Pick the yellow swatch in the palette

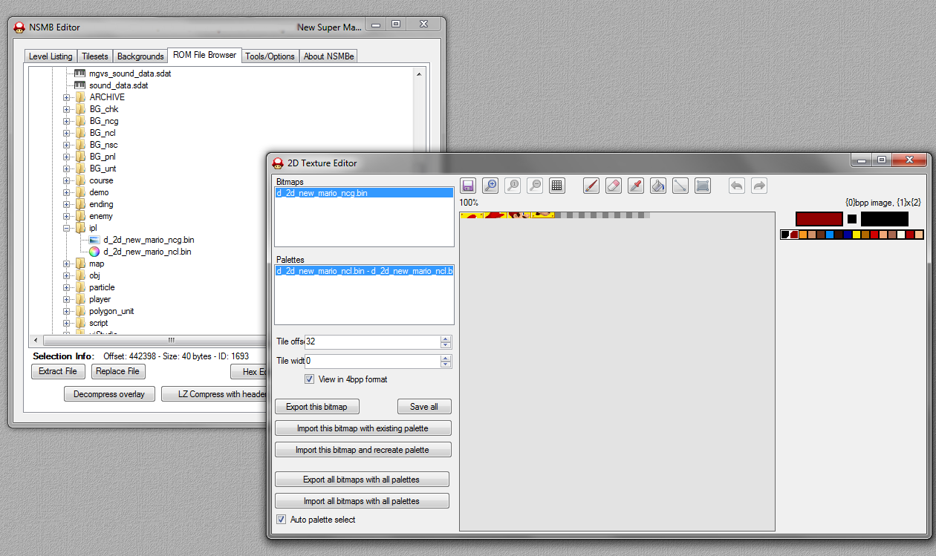click(x=857, y=235)
